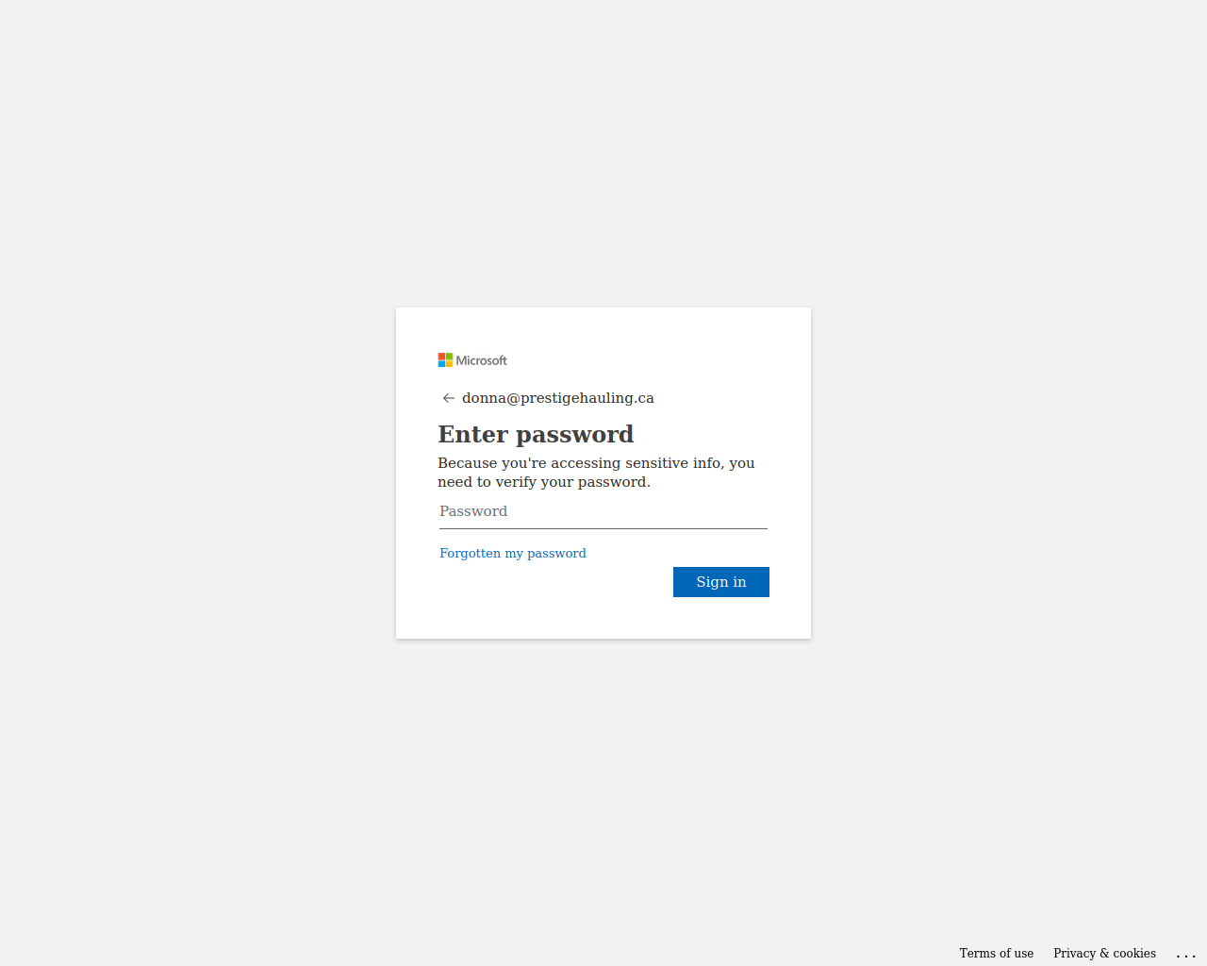Click the word "Enter" in the heading
The image size is (1207, 966).
(473, 434)
